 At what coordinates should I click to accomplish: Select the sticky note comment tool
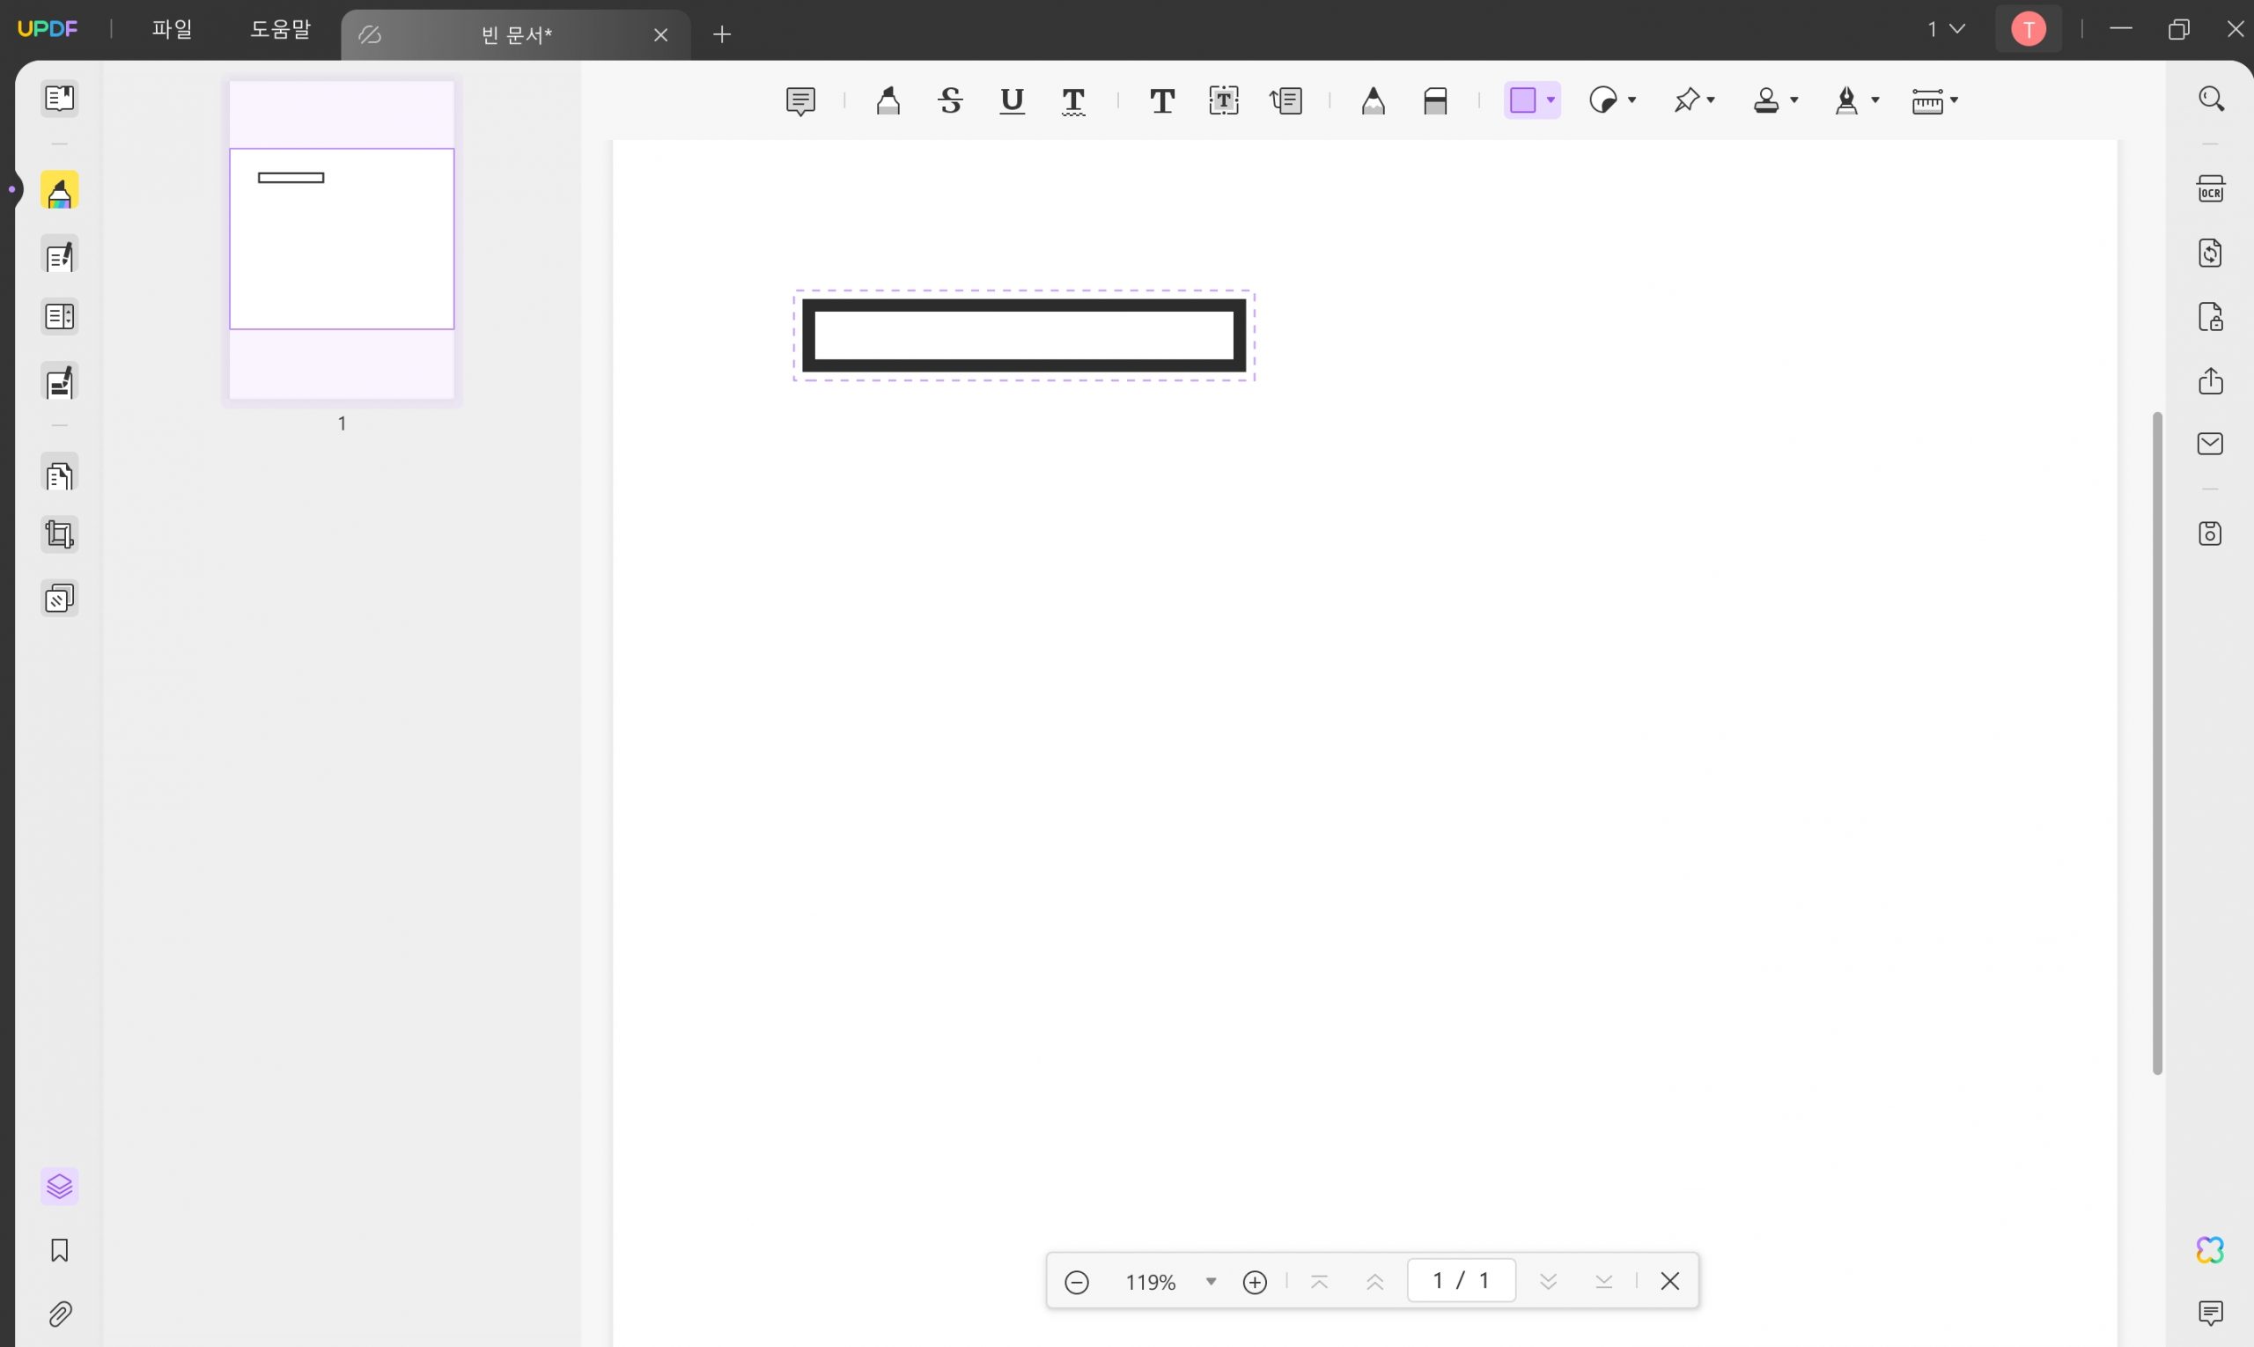799,100
